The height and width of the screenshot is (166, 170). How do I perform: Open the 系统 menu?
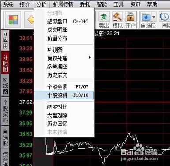tap(8, 4)
